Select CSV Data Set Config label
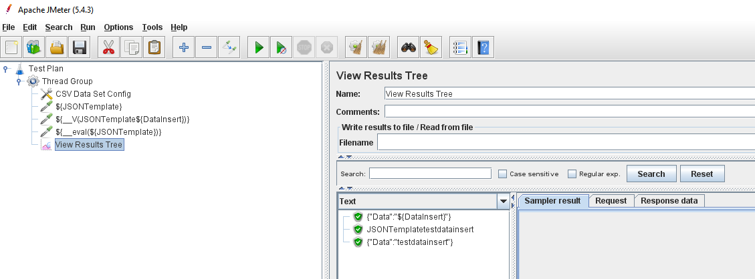The width and height of the screenshot is (755, 279). [93, 94]
